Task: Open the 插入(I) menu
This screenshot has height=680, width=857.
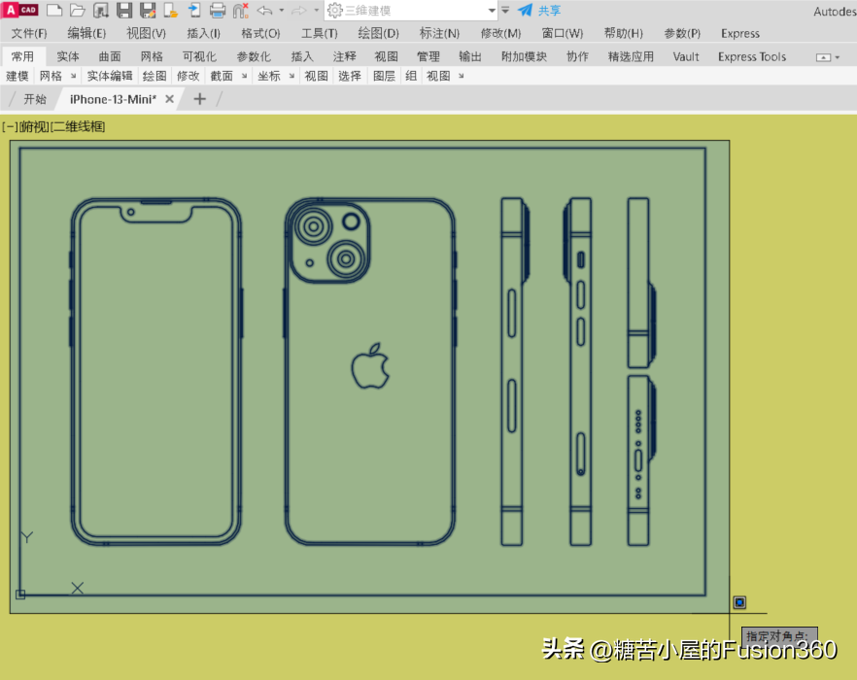Action: (203, 33)
